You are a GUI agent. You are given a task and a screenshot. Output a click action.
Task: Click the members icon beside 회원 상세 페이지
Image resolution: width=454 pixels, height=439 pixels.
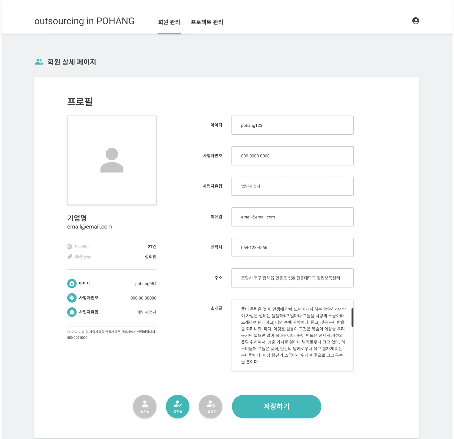tap(39, 62)
